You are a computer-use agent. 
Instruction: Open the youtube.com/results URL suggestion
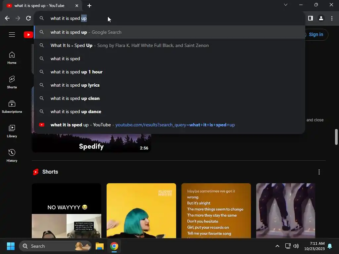[169, 125]
